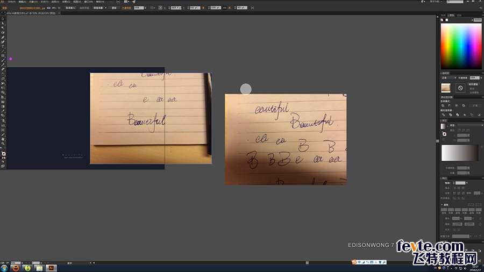
Task: Click the opacity field in control bar
Action: 139,8
